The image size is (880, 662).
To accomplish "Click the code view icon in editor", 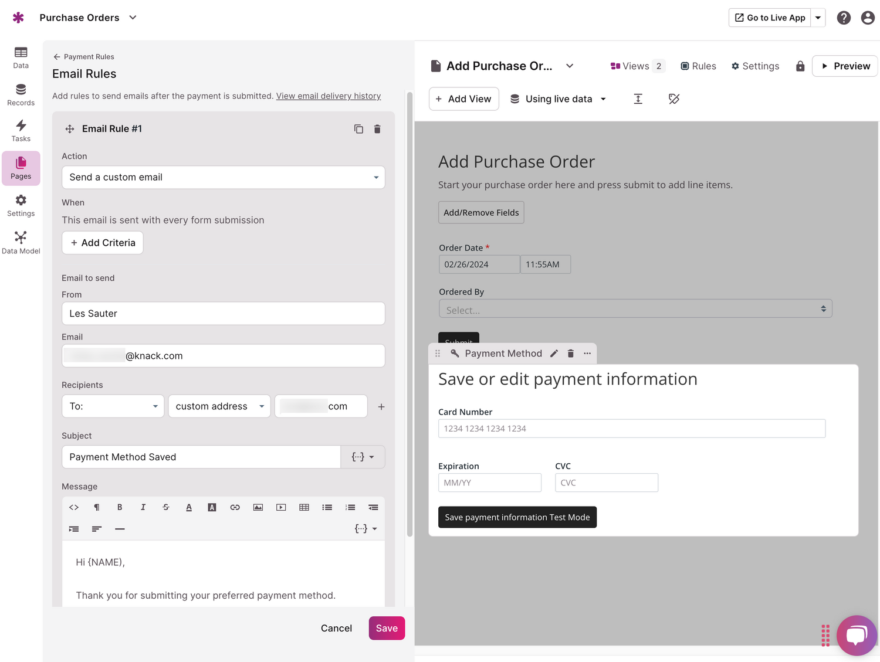I will tap(73, 507).
